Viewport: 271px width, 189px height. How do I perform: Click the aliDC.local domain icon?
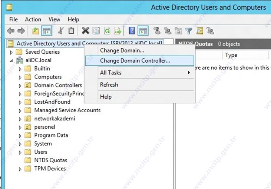tap(20, 60)
